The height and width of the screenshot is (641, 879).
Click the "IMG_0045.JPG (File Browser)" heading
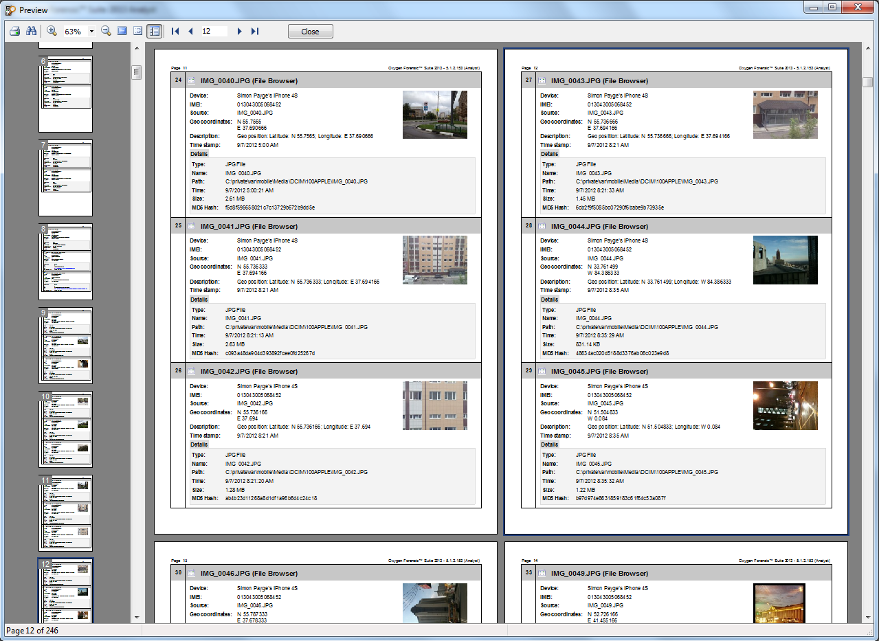pos(599,371)
